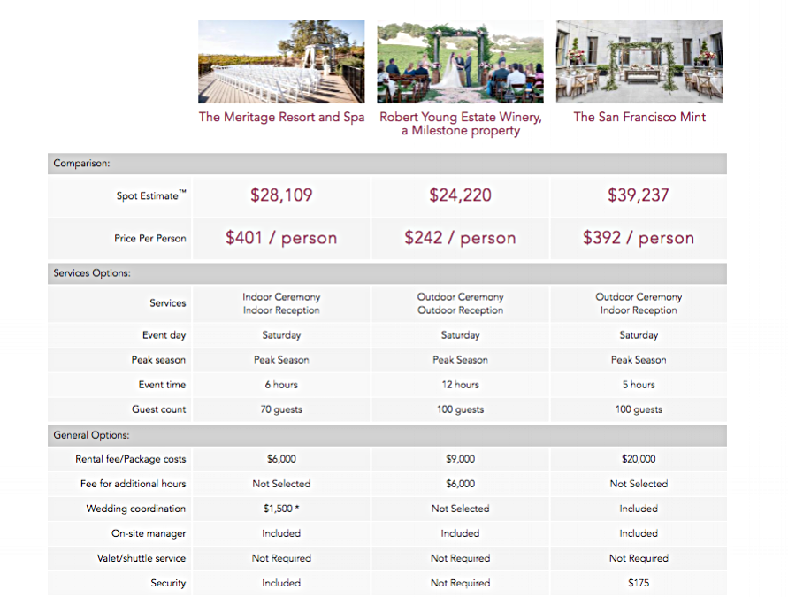Click the Services row label
Viewport: 788px width, 597px height.
(x=167, y=303)
